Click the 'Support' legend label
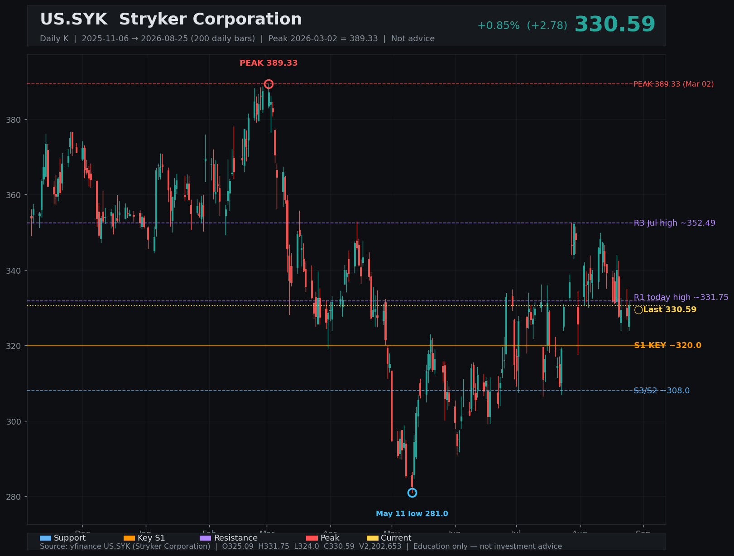 pos(70,538)
